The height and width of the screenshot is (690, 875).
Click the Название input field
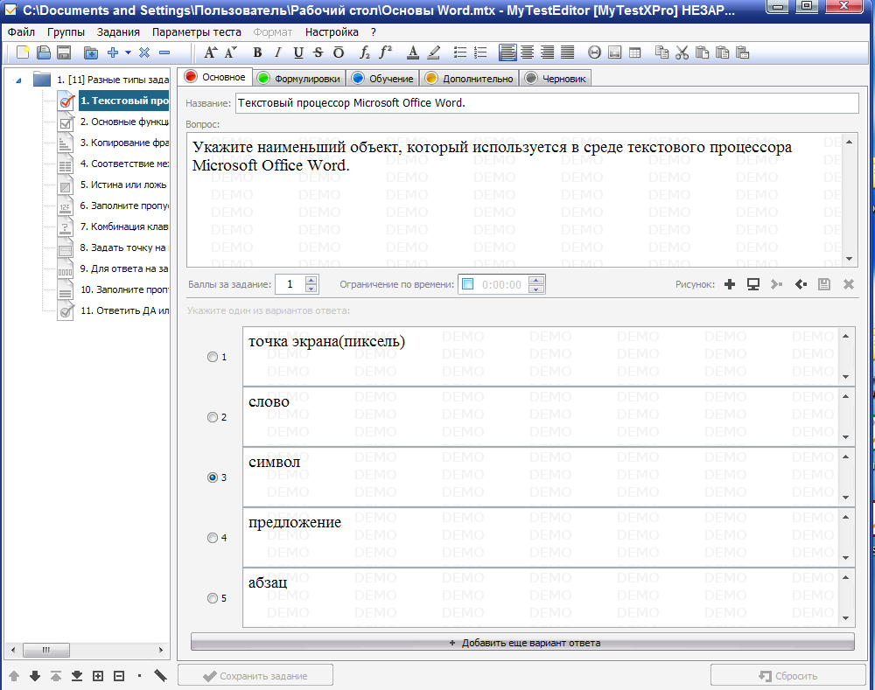(547, 102)
